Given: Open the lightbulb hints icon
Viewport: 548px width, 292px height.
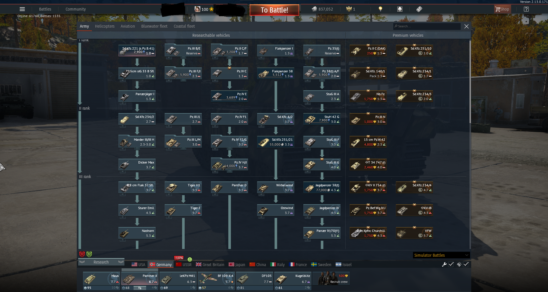Looking at the screenshot, I should (x=380, y=9).
